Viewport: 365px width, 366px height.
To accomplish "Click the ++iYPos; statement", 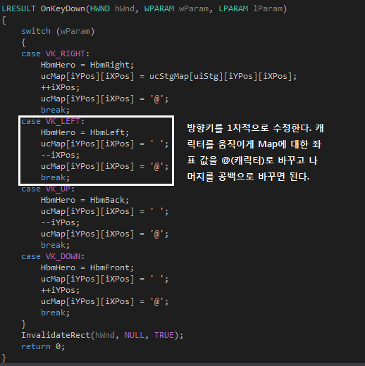I will tap(60, 290).
